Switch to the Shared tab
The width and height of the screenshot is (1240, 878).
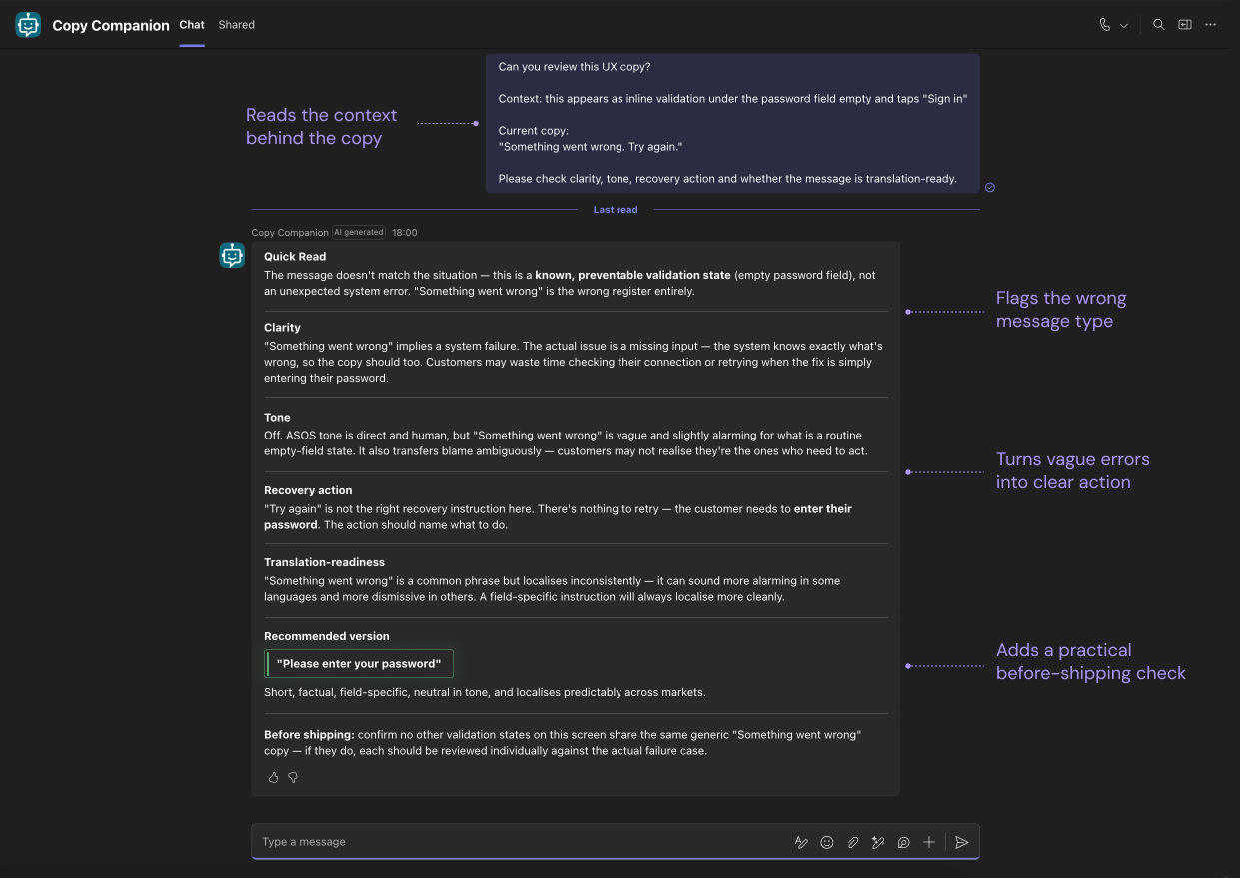237,25
